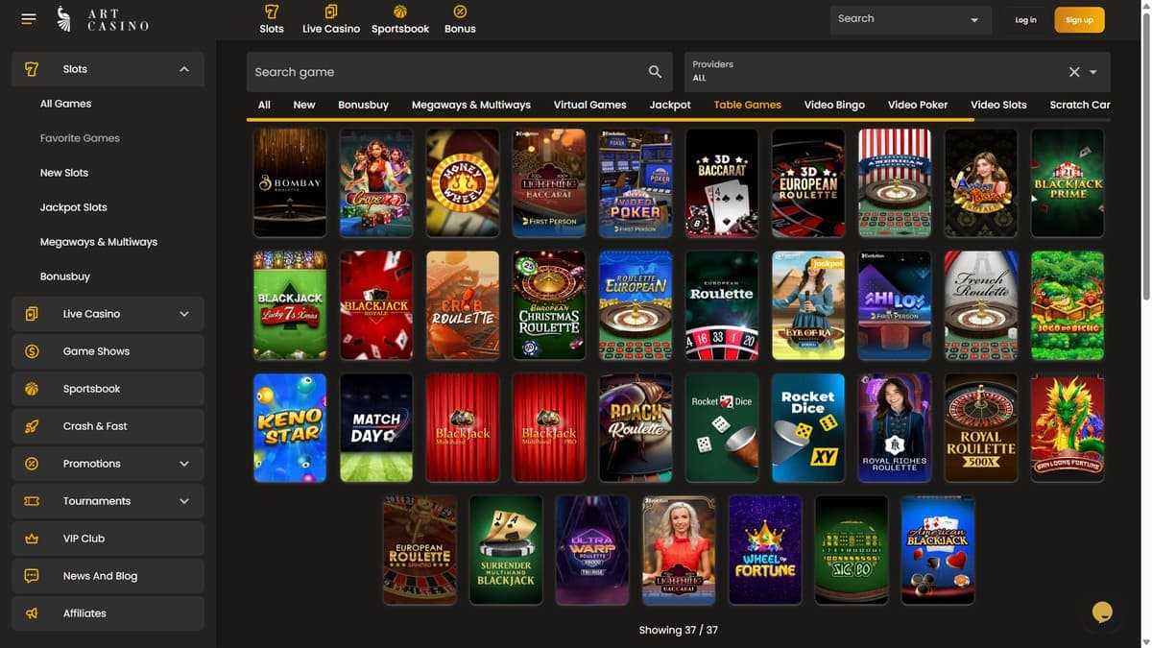Open the chat bubble widget
The image size is (1152, 648).
pos(1102,612)
